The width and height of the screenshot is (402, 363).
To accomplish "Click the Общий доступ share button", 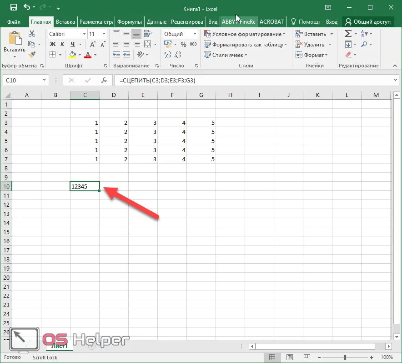I will [368, 22].
